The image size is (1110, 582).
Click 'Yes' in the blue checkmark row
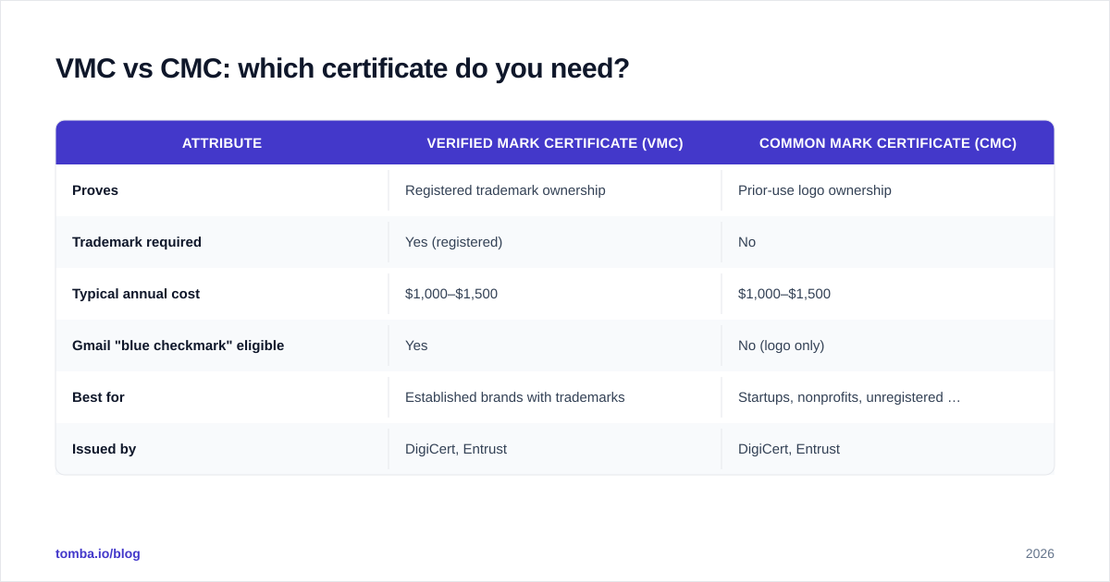416,346
